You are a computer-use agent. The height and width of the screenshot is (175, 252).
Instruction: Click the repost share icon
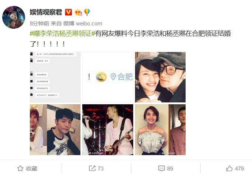(x=92, y=168)
